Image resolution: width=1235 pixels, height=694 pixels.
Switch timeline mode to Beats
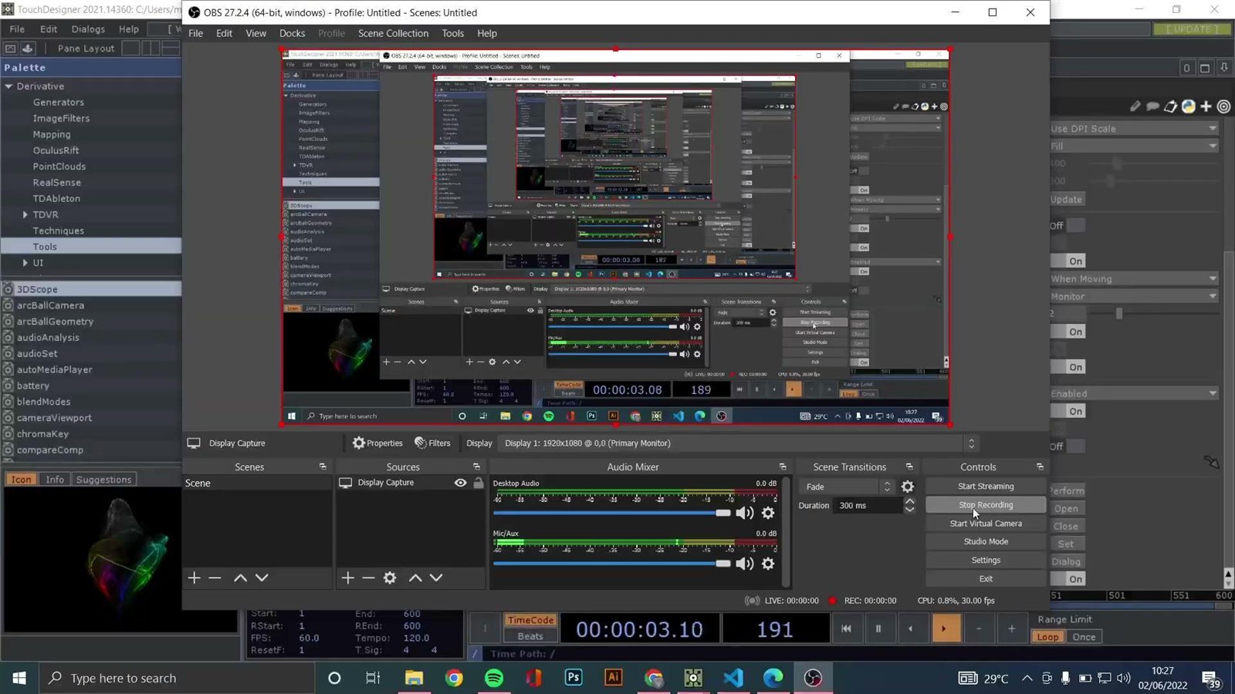coord(530,636)
